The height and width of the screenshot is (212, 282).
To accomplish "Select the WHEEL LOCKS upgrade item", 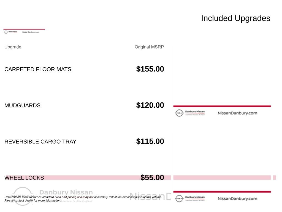I will (24, 178).
